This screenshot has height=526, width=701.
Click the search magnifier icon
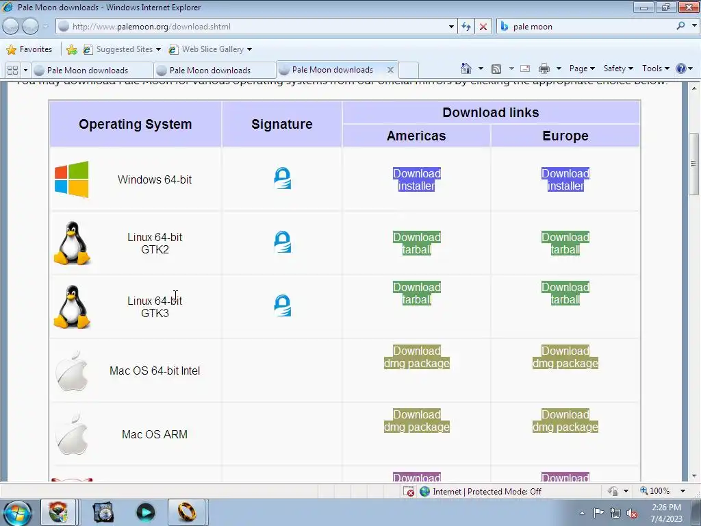680,26
